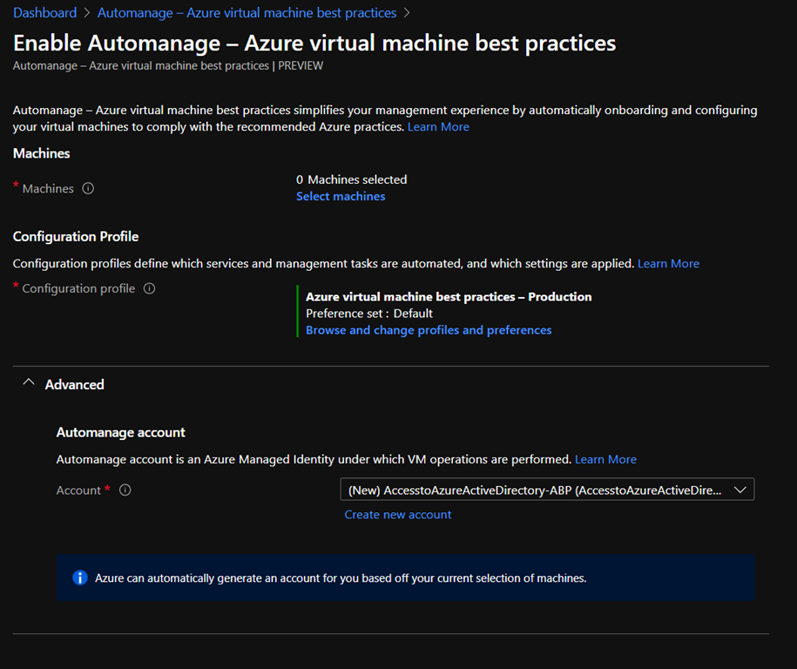Open Learn More in the intro description

pos(438,126)
